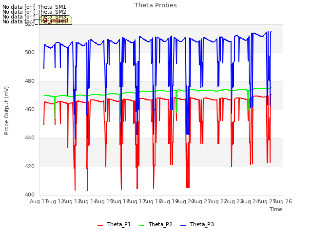The width and height of the screenshot is (312, 234).
Task: Click the Aug 14 x-axis tick label
Action: coord(88,201)
